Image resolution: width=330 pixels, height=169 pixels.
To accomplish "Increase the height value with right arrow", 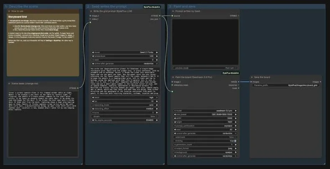I will click(x=236, y=122).
